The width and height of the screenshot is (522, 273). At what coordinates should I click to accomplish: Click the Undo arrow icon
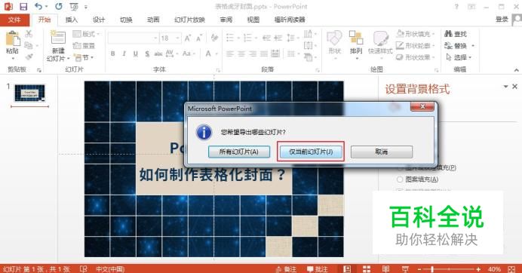coord(38,6)
